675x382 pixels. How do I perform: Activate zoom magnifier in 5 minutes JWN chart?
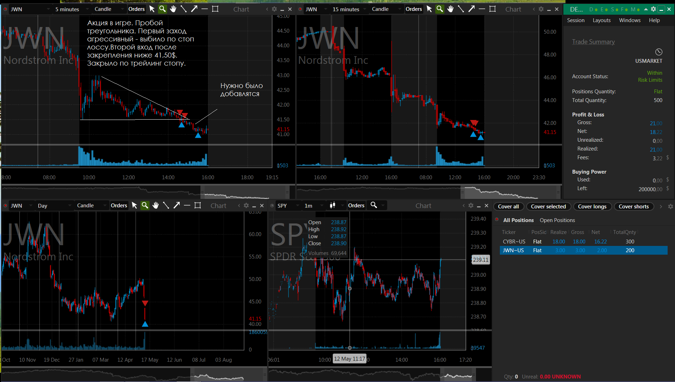tap(162, 9)
